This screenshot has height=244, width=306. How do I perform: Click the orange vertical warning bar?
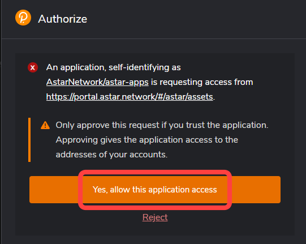[x=29, y=140]
